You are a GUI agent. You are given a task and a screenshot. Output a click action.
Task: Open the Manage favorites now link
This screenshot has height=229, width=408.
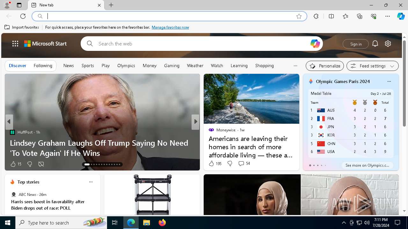(170, 27)
